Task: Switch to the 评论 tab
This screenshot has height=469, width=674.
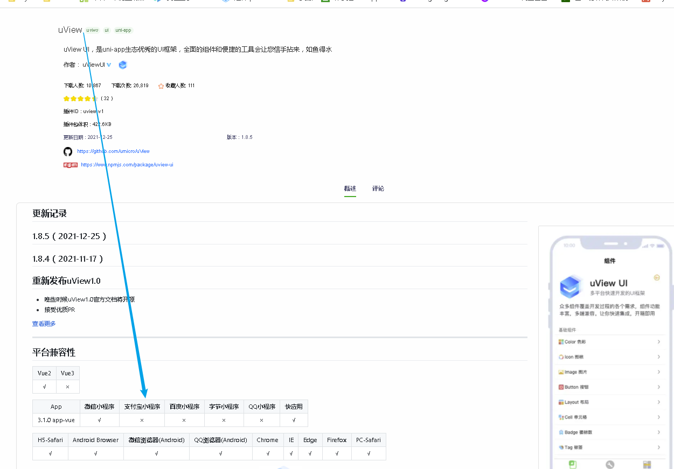Action: (x=378, y=188)
